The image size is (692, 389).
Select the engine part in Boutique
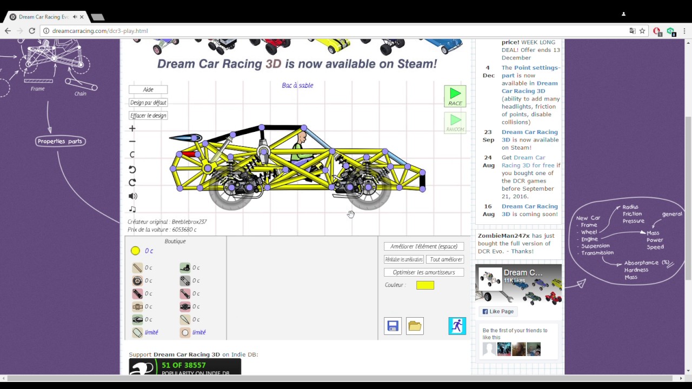[185, 267]
